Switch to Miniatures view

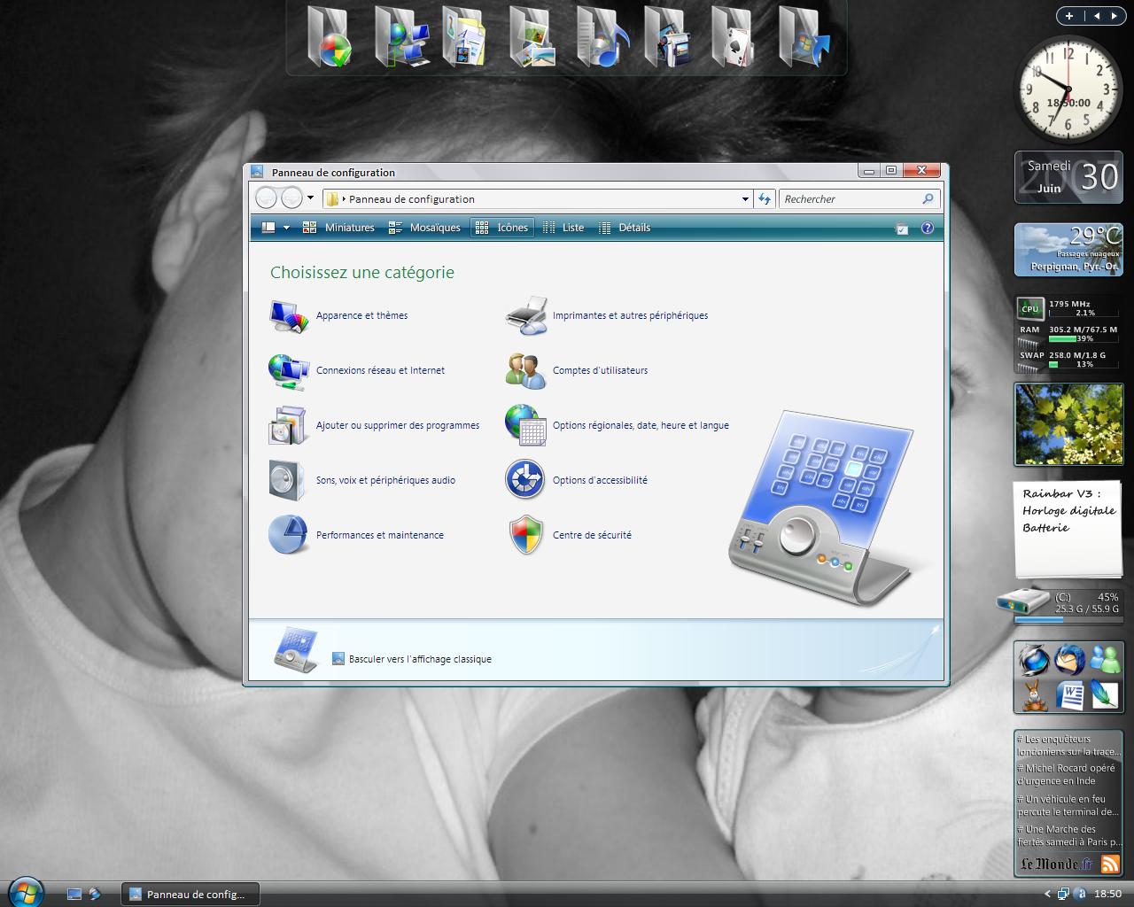tap(338, 228)
